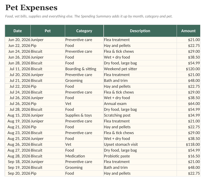Select the Weekend pet sitter description

tap(140, 69)
